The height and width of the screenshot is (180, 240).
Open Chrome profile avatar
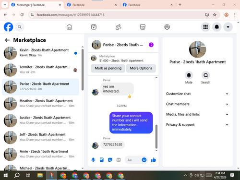(226, 15)
